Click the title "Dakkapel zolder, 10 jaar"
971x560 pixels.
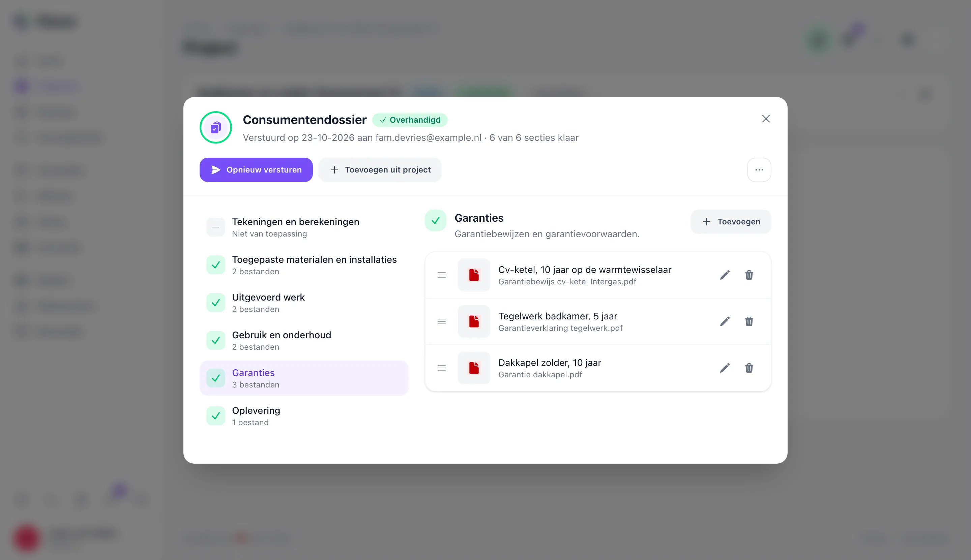550,363
